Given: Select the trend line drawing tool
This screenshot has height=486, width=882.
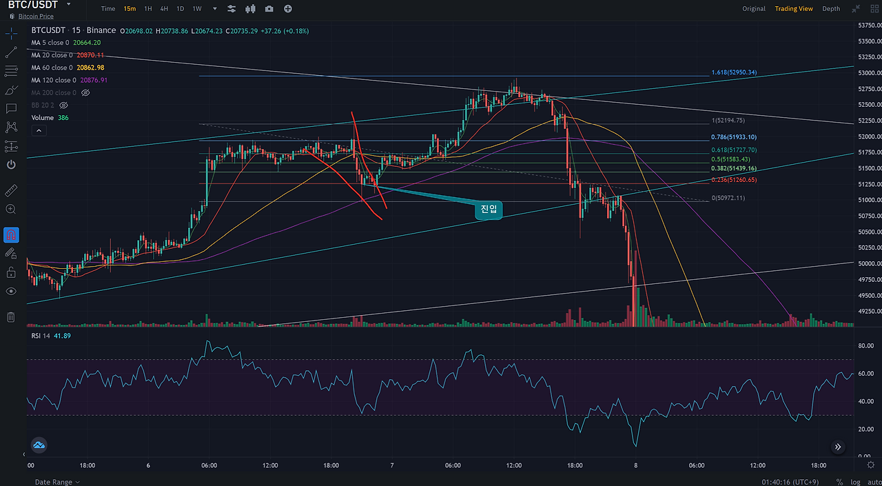Looking at the screenshot, I should (x=11, y=52).
